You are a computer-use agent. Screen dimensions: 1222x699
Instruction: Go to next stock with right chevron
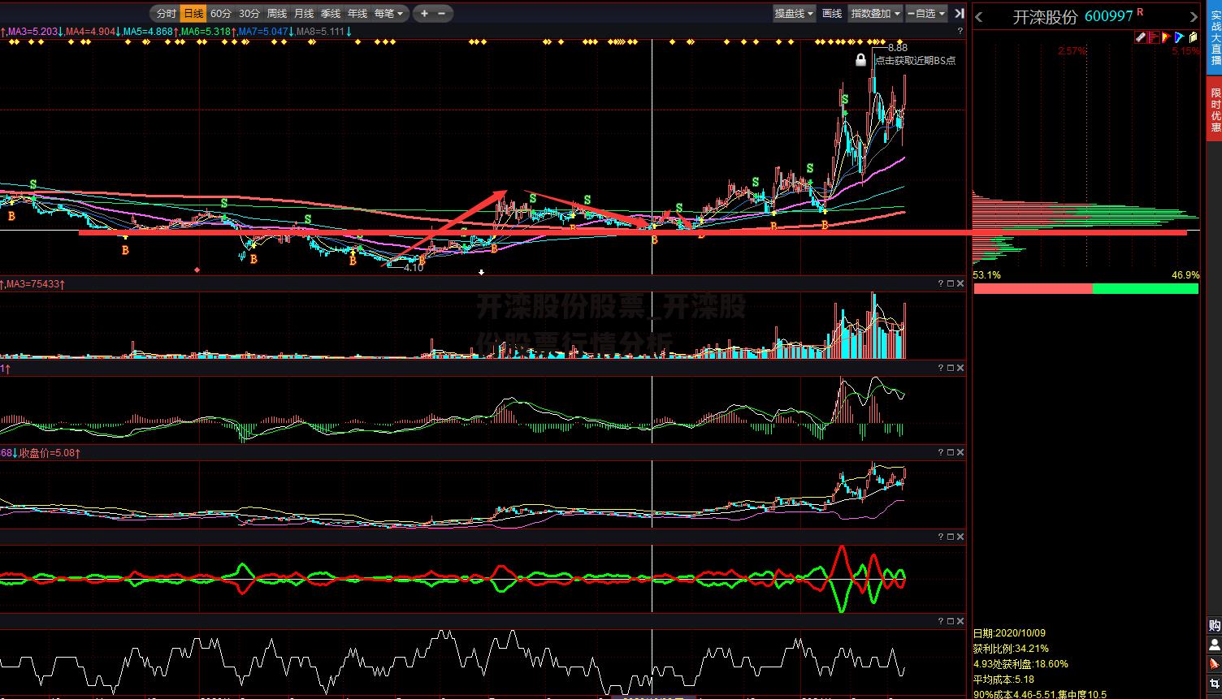pyautogui.click(x=1194, y=16)
